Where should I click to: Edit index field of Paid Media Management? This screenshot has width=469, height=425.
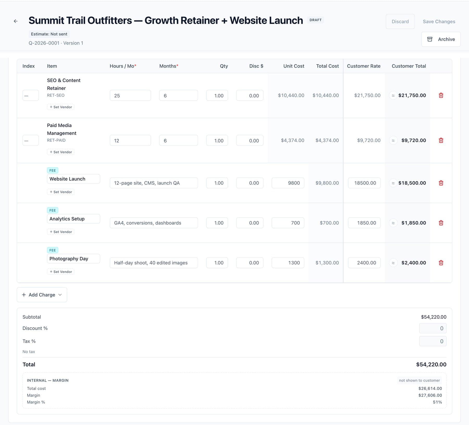pyautogui.click(x=31, y=140)
